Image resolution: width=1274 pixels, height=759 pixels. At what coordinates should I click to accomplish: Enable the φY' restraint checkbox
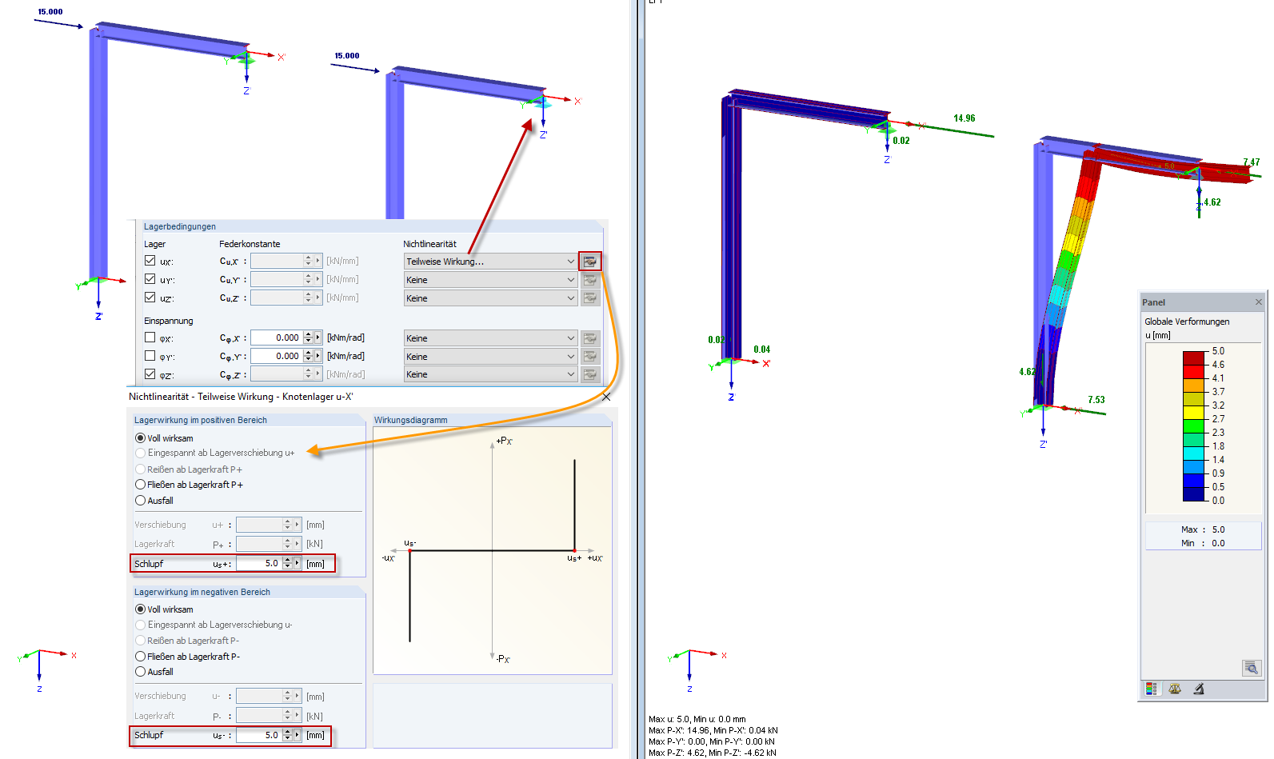[x=150, y=356]
